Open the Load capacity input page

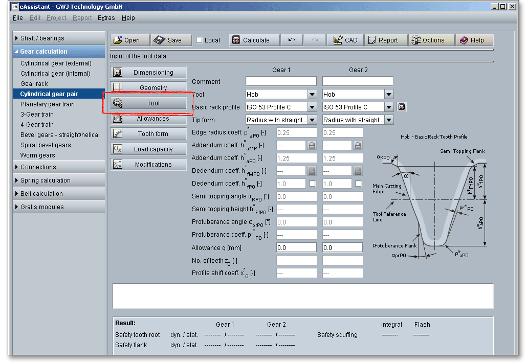tap(148, 149)
